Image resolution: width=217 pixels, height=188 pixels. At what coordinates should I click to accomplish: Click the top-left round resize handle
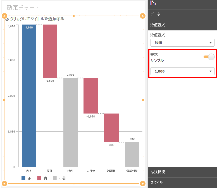tap(4, 16)
